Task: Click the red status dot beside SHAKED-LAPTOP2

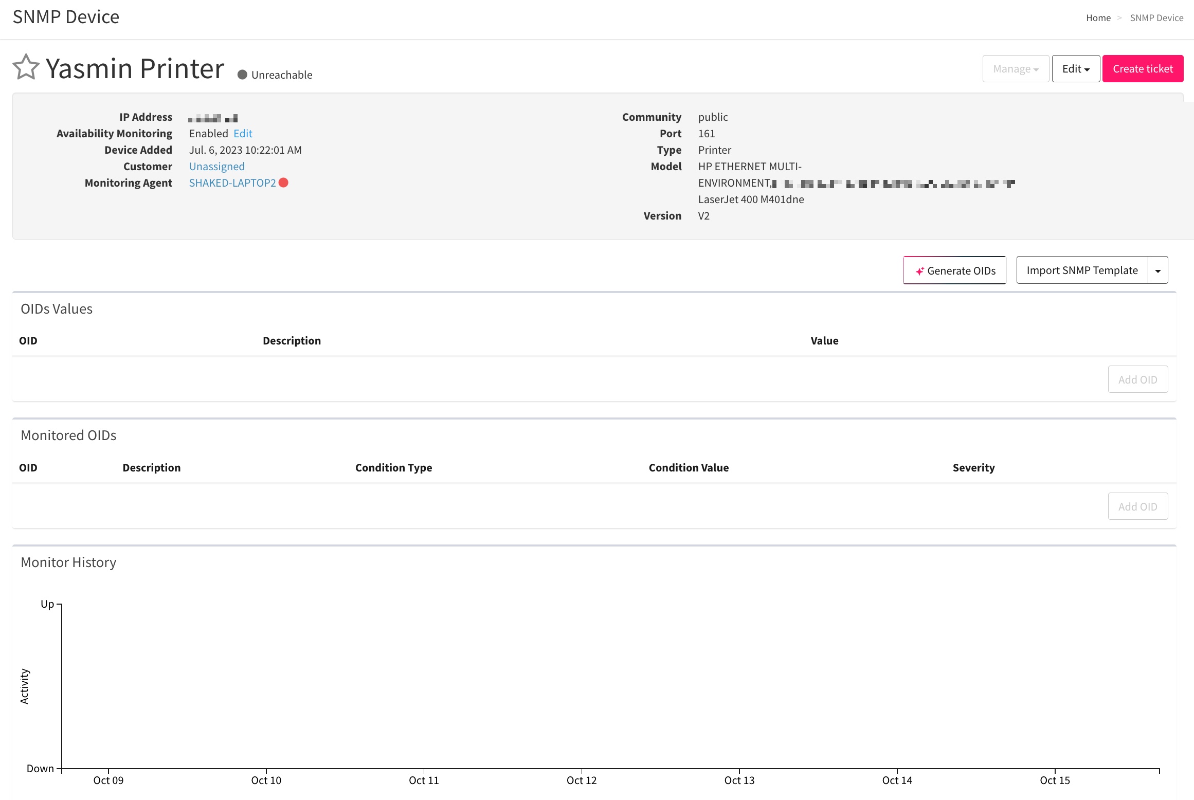Action: 284,183
